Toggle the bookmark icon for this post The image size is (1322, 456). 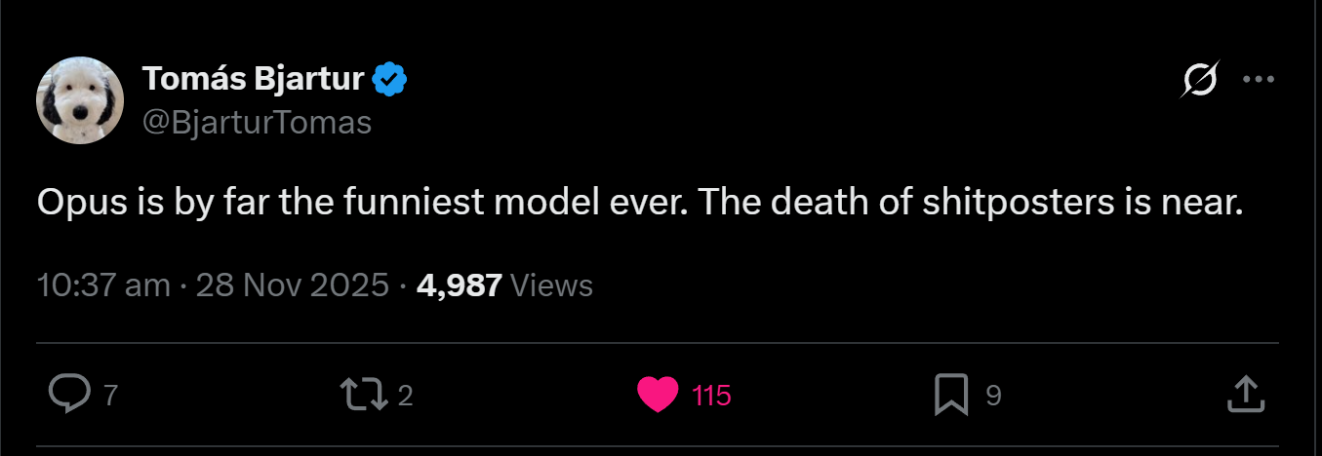951,394
